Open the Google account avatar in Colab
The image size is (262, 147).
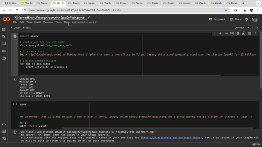coord(255,20)
